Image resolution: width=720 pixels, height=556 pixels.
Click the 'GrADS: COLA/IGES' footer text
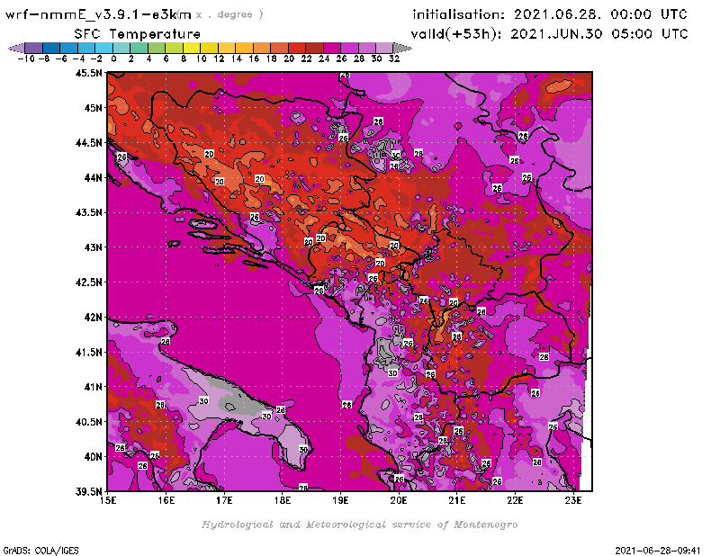tap(41, 551)
